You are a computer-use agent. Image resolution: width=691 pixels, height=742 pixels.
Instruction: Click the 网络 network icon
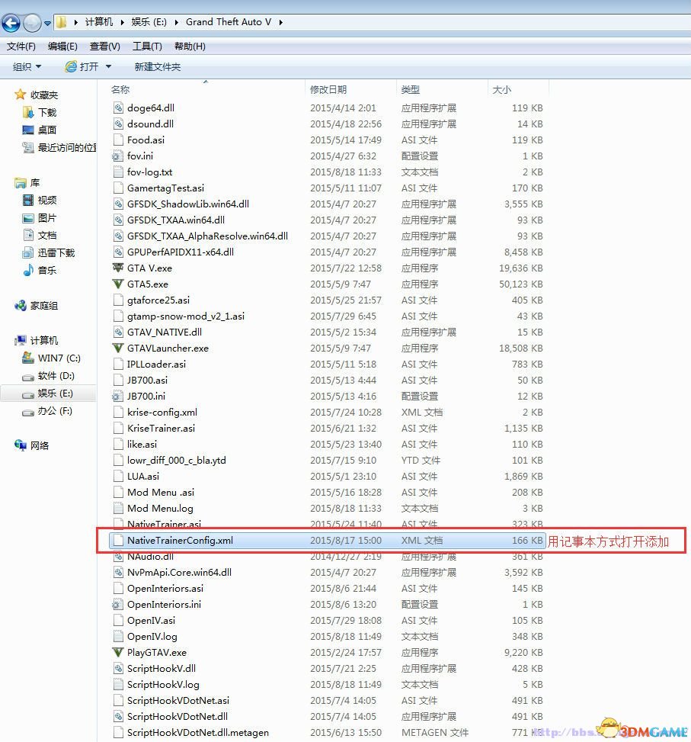click(21, 445)
